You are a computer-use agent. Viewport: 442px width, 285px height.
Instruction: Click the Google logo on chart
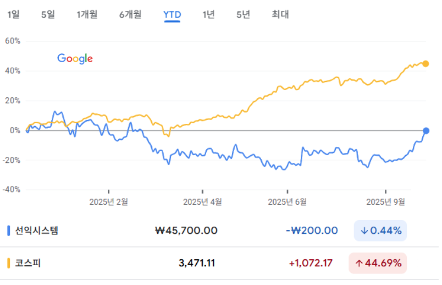pyautogui.click(x=75, y=59)
